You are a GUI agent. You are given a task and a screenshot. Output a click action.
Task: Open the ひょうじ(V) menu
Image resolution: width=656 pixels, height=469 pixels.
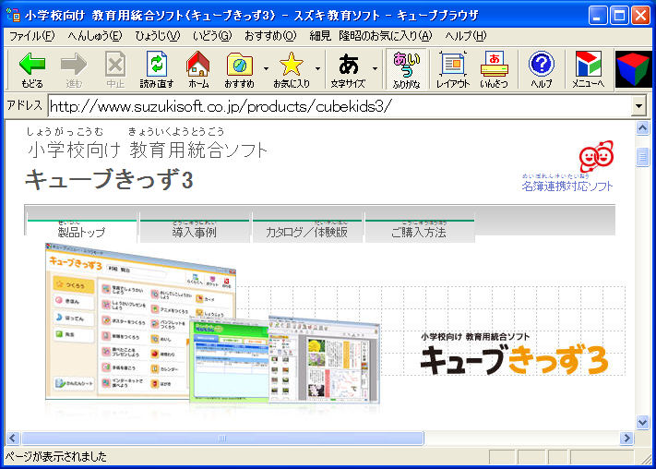point(158,36)
